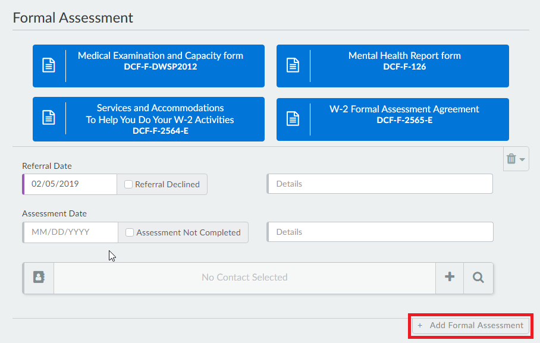Click the plus icon to add contact

tap(450, 277)
